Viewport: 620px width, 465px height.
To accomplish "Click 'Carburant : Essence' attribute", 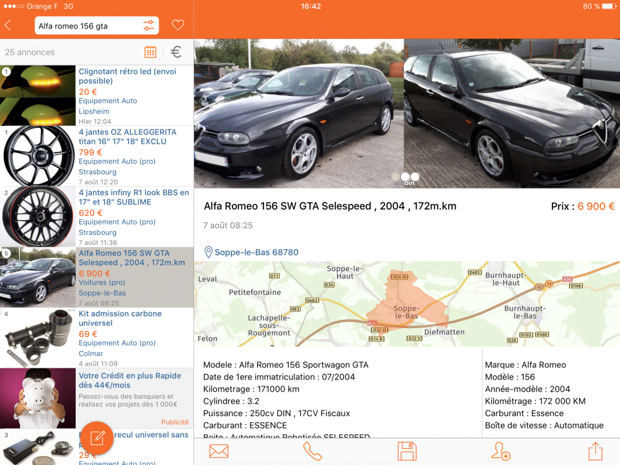I will (525, 413).
